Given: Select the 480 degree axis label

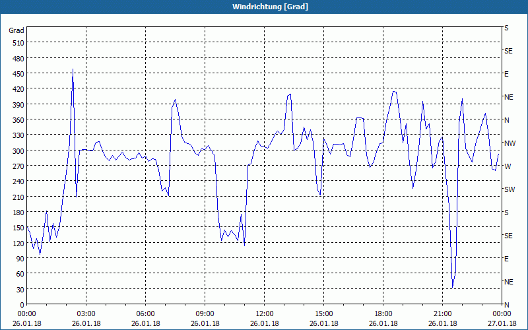Looking at the screenshot, I should 18,59.
